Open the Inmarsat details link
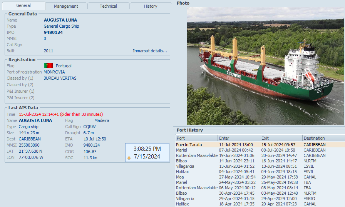The height and width of the screenshot is (207, 345). (x=150, y=51)
